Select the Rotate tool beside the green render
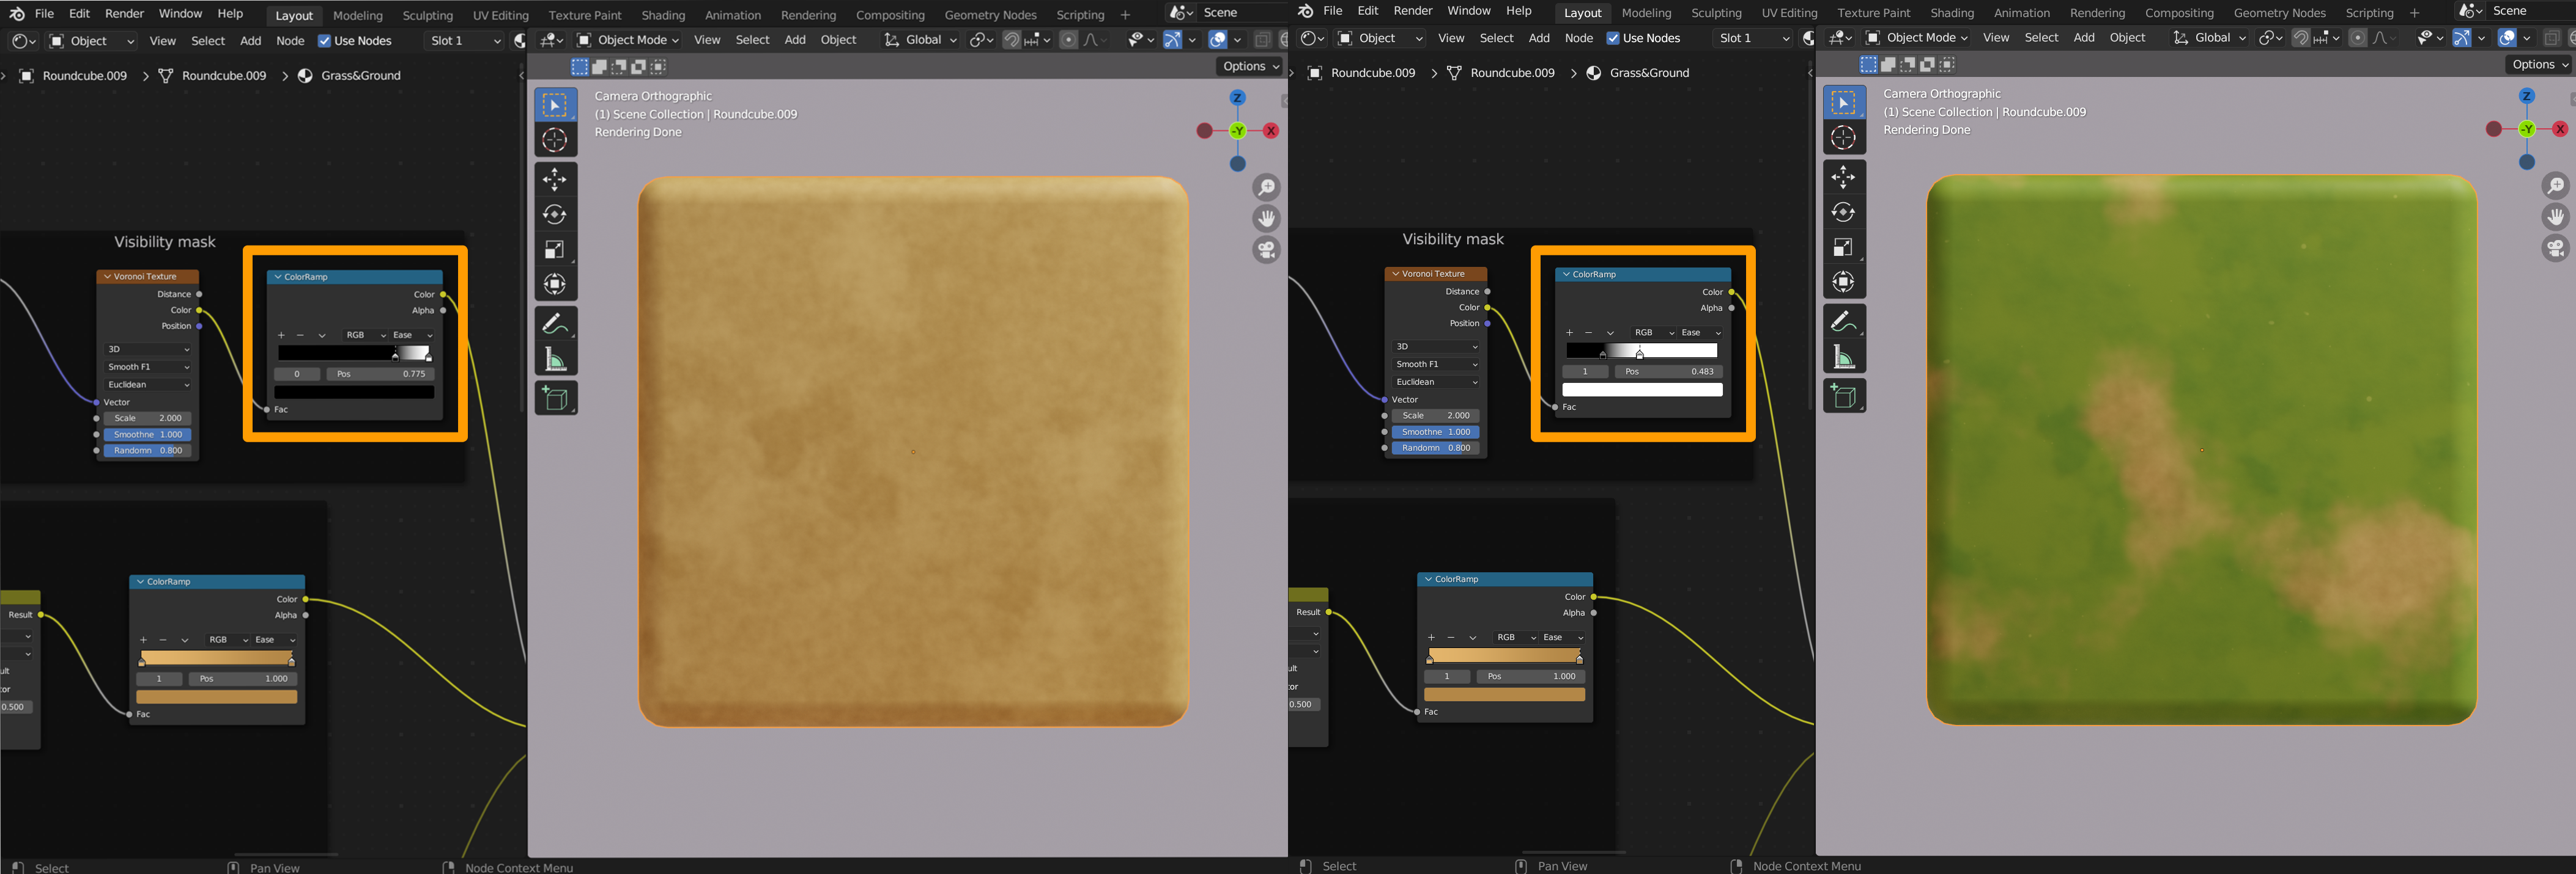Image resolution: width=2576 pixels, height=874 pixels. [x=1843, y=213]
